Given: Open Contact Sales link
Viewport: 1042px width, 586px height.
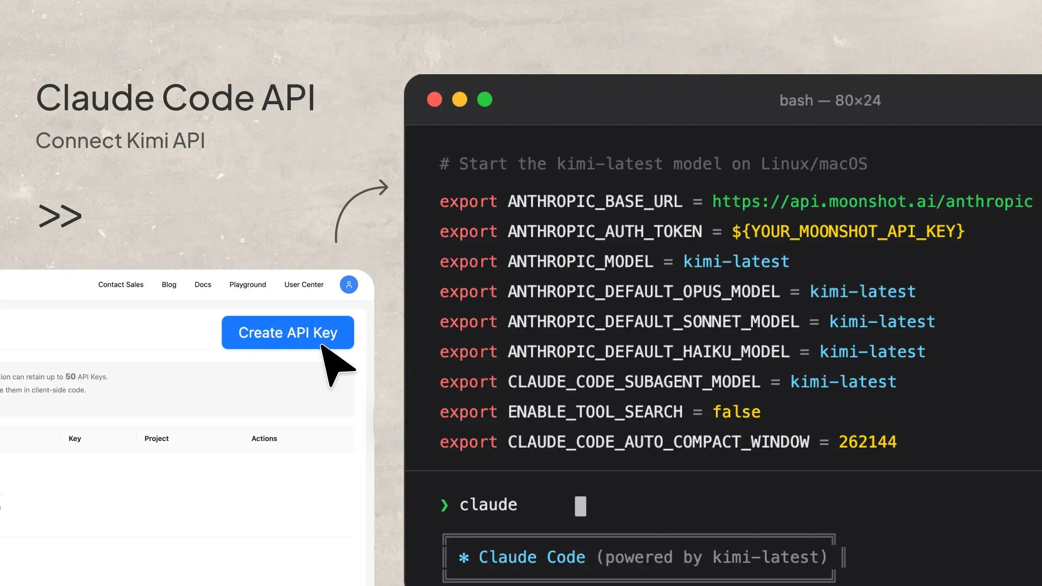Looking at the screenshot, I should click(121, 285).
